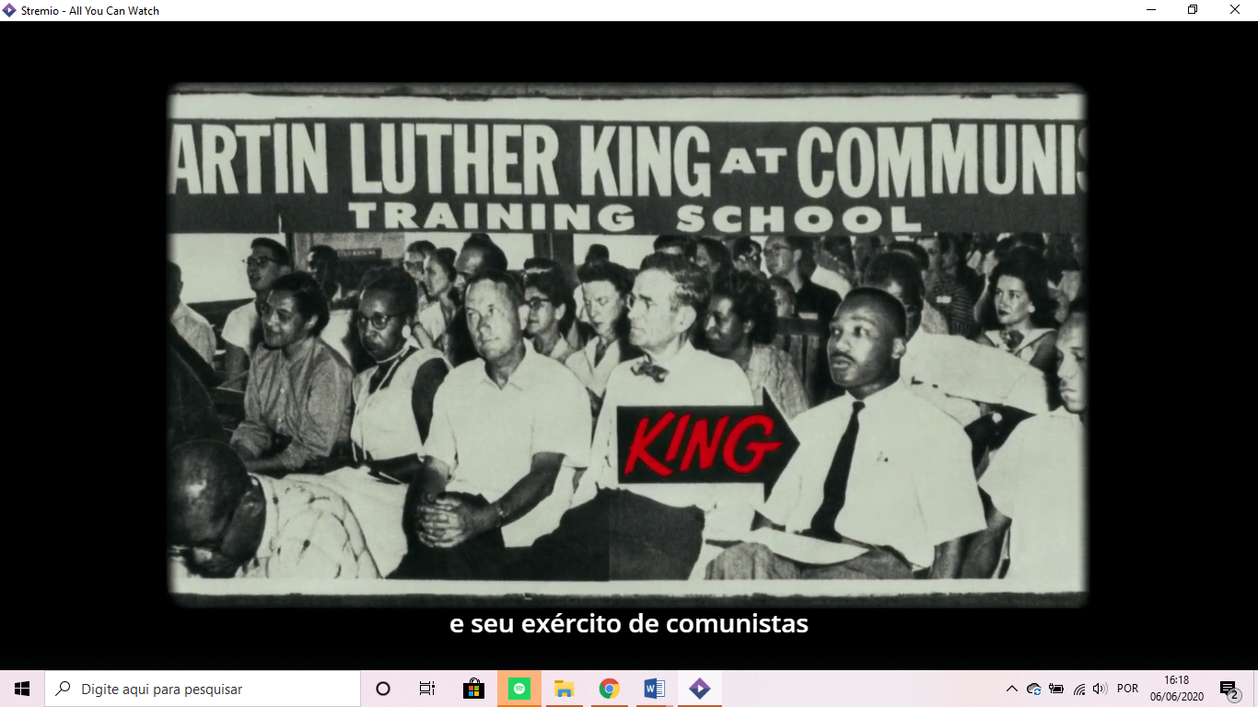The image size is (1258, 707).
Task: Launch Microsoft Store from the taskbar
Action: (474, 689)
